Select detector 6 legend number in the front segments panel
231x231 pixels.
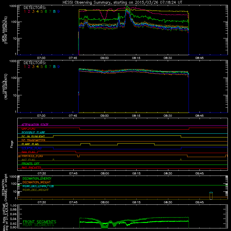pyautogui.click(x=46, y=12)
